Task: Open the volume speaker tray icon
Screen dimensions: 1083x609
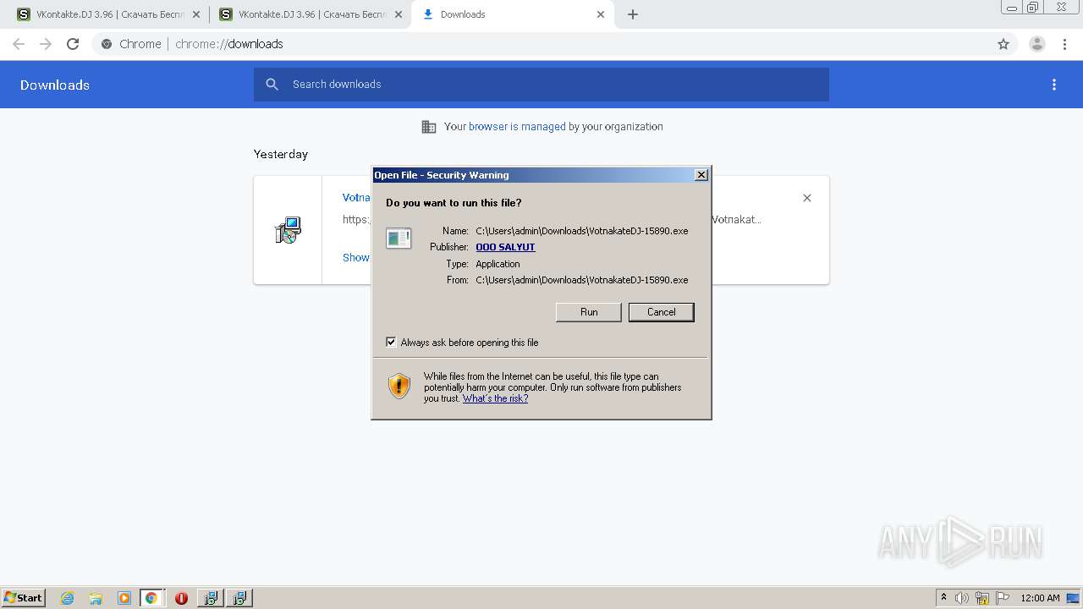Action: click(x=962, y=598)
